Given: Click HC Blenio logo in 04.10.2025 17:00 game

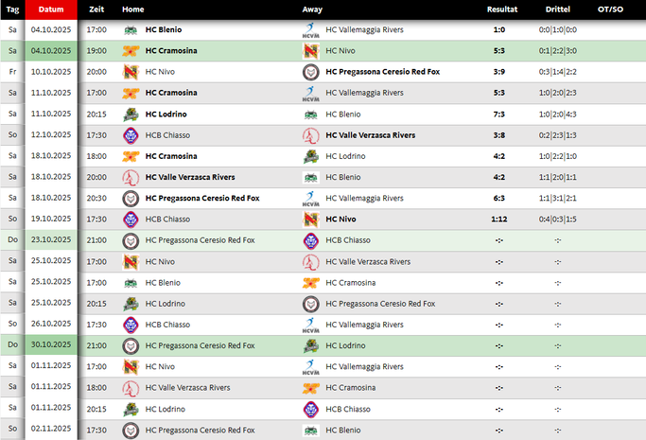Looking at the screenshot, I should [131, 29].
